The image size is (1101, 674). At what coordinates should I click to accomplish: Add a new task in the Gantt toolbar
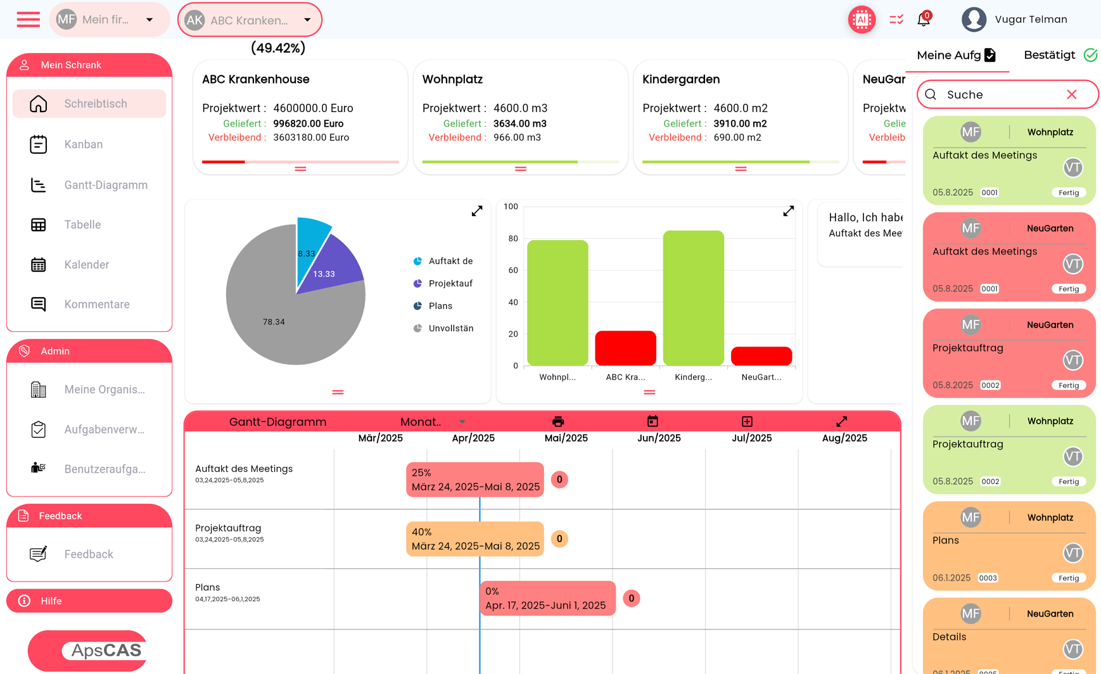747,421
